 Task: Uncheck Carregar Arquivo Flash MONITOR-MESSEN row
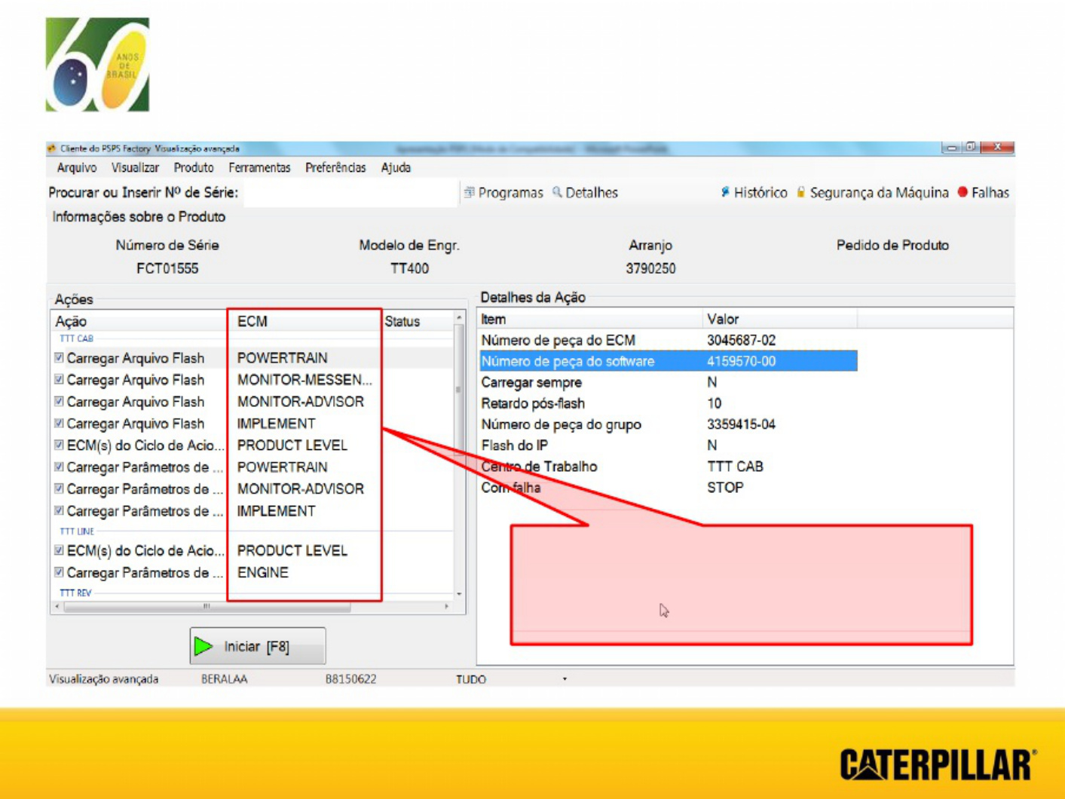[60, 379]
